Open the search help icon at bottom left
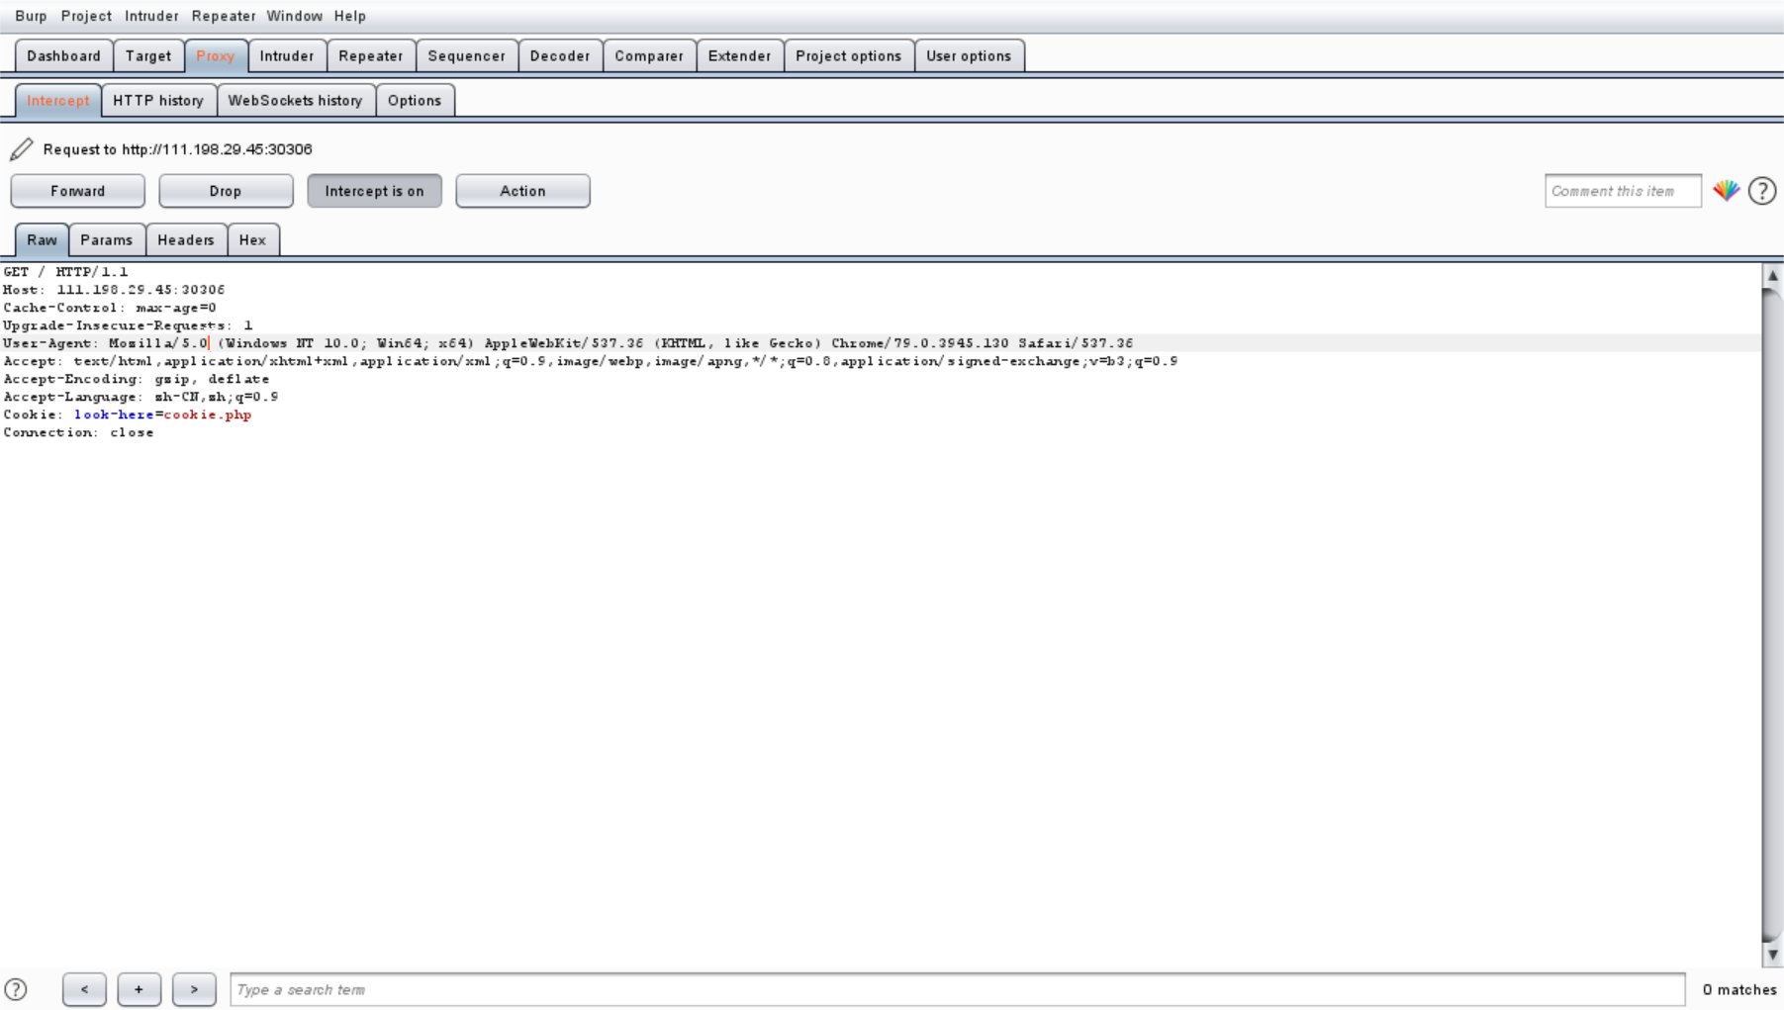The width and height of the screenshot is (1784, 1010). pos(16,989)
